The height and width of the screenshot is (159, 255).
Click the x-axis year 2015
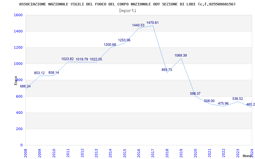point(125,153)
